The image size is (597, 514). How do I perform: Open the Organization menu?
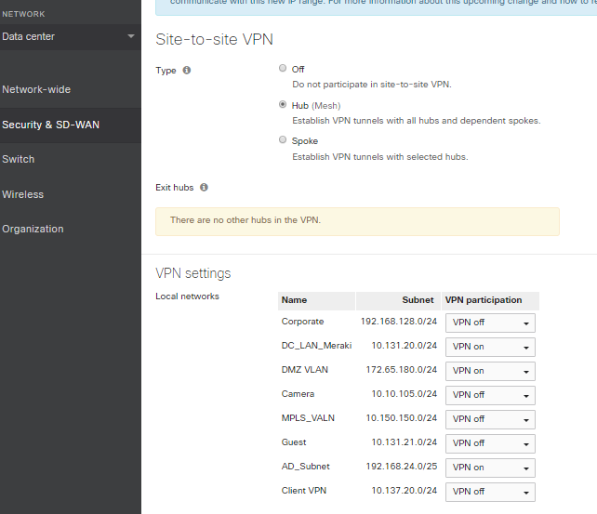pyautogui.click(x=33, y=230)
